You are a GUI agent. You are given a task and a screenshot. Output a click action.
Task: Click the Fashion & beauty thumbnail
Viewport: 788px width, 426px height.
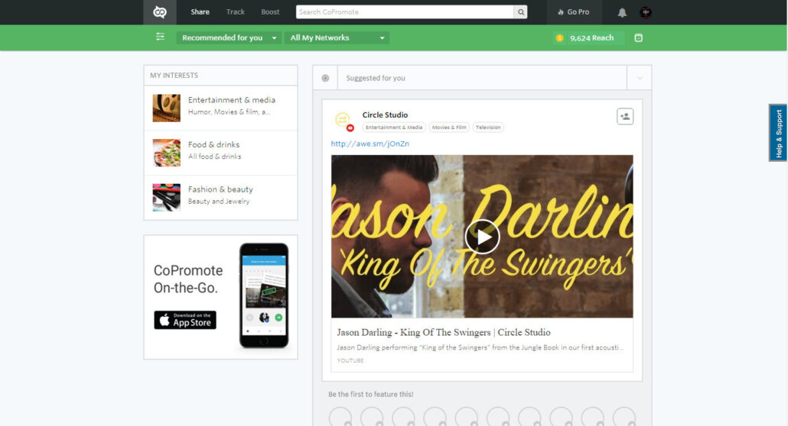pos(166,197)
